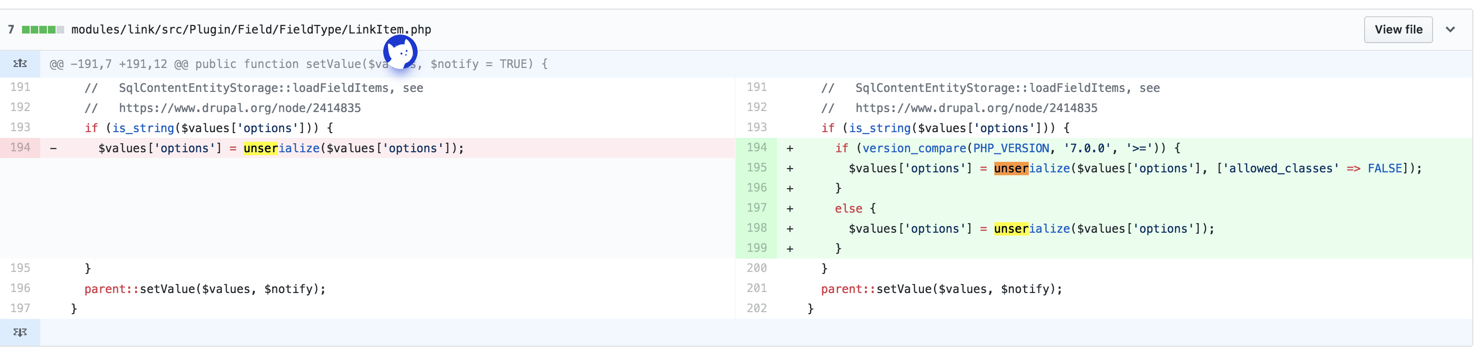Select line number 202 in right pane
This screenshot has height=362, width=1480.
point(756,308)
